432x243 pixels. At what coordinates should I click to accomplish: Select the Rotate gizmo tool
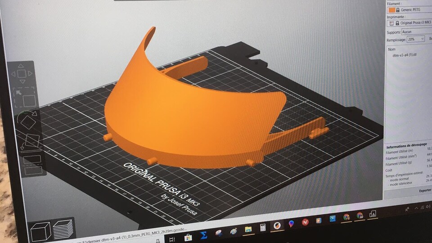(27, 120)
